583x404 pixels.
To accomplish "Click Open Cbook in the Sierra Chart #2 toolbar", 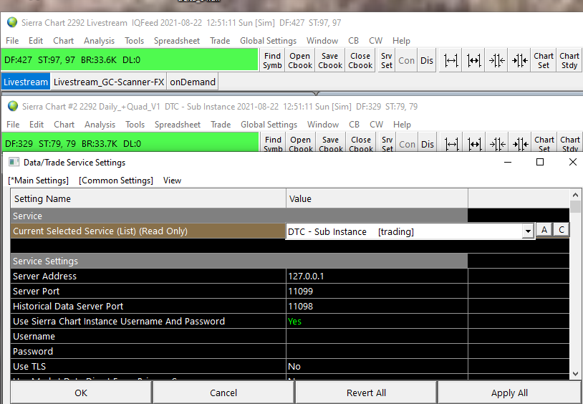I will pos(301,143).
